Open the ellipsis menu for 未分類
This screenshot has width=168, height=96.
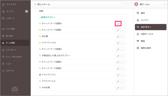[123, 37]
